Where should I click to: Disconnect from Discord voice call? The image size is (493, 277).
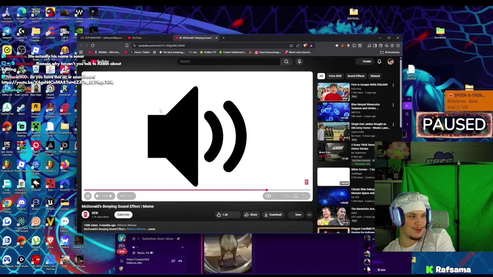point(180,261)
